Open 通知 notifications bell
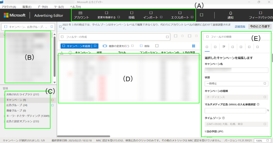The width and height of the screenshot is (273, 143). [x=230, y=15]
